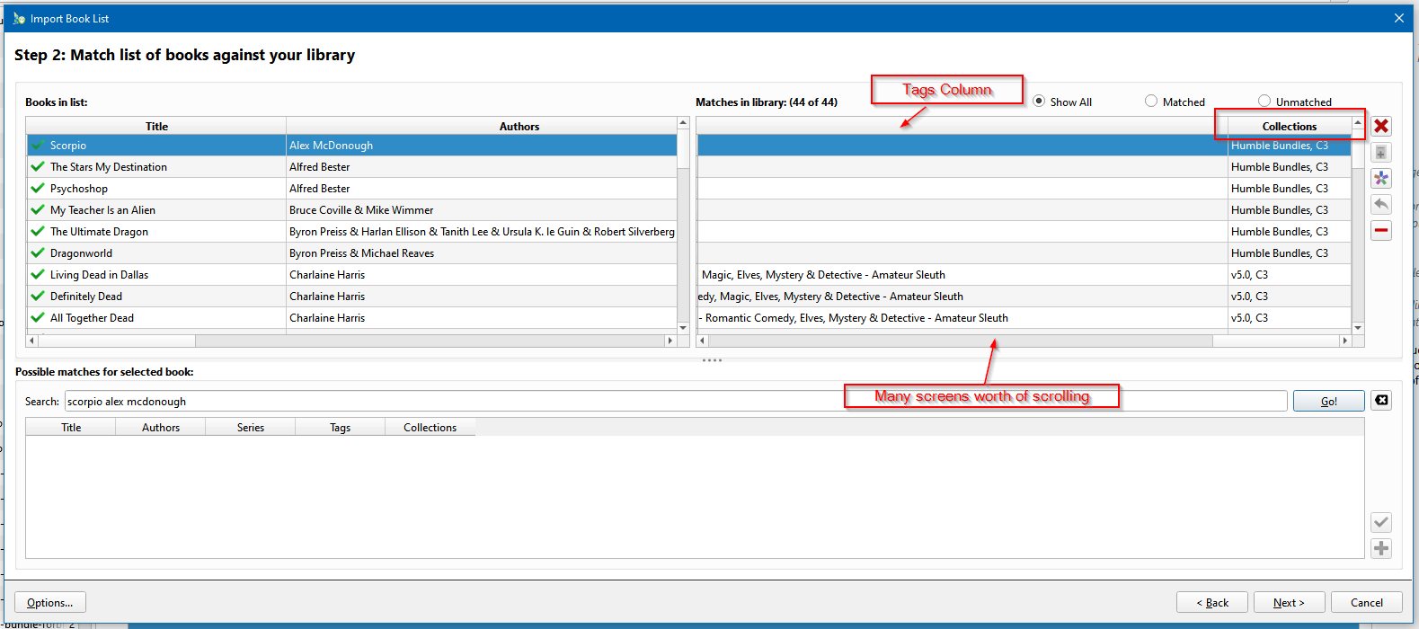Close the Import Book List window
1419x629 pixels.
1398,18
